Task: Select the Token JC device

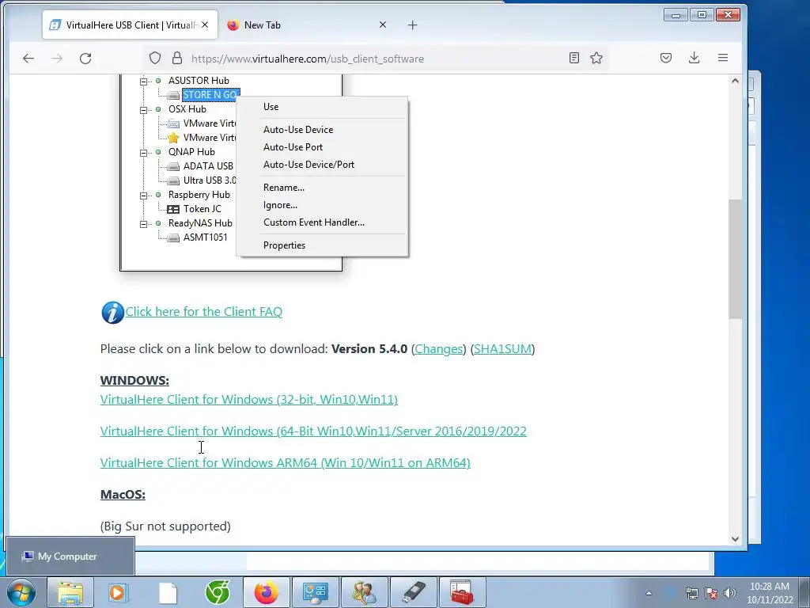Action: 202,209
